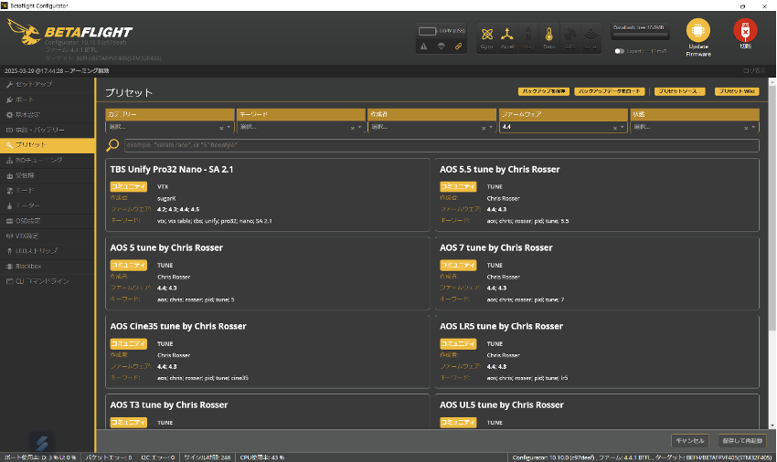Click the Mag sensor icon
The image size is (777, 462).
point(528,34)
